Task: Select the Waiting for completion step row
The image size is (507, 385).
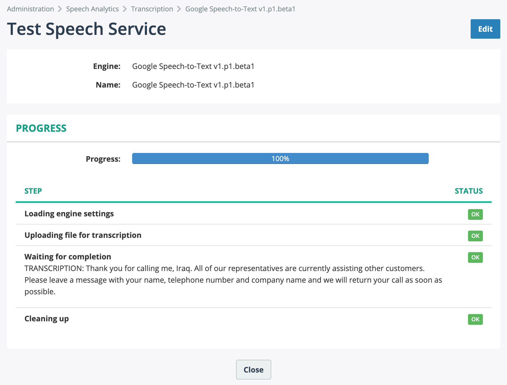Action: click(68, 256)
